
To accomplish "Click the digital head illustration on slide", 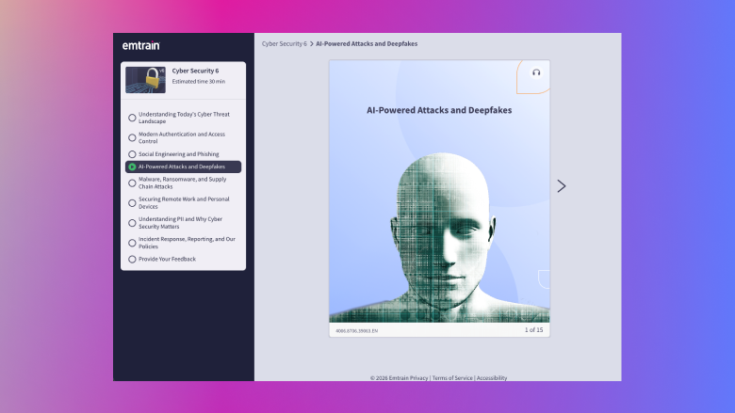I will (439, 238).
